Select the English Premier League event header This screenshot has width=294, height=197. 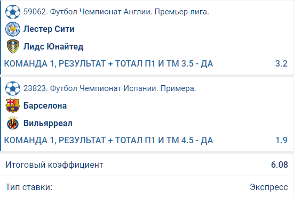tap(116, 12)
